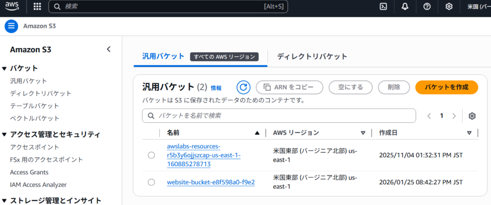The image size is (491, 205).
Task: Launch CloudShell from the top bar
Action: [x=383, y=7]
